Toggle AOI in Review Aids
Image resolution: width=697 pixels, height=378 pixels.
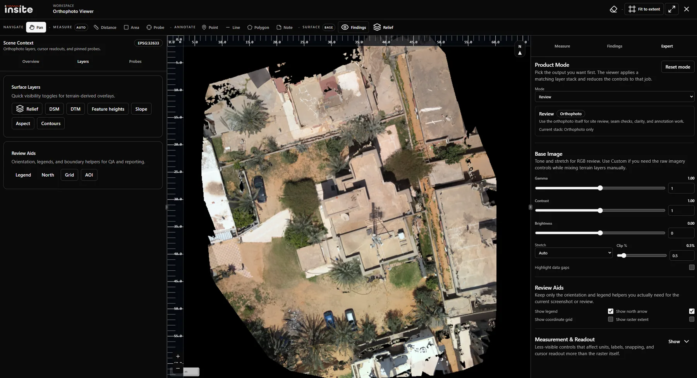click(89, 175)
